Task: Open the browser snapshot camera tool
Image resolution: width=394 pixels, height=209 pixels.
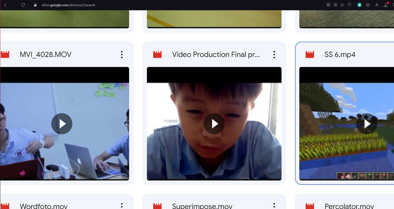Action: click(335, 5)
